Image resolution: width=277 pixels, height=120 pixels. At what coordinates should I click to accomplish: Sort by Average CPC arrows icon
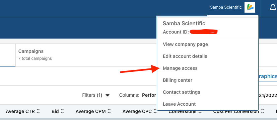tap(155, 111)
